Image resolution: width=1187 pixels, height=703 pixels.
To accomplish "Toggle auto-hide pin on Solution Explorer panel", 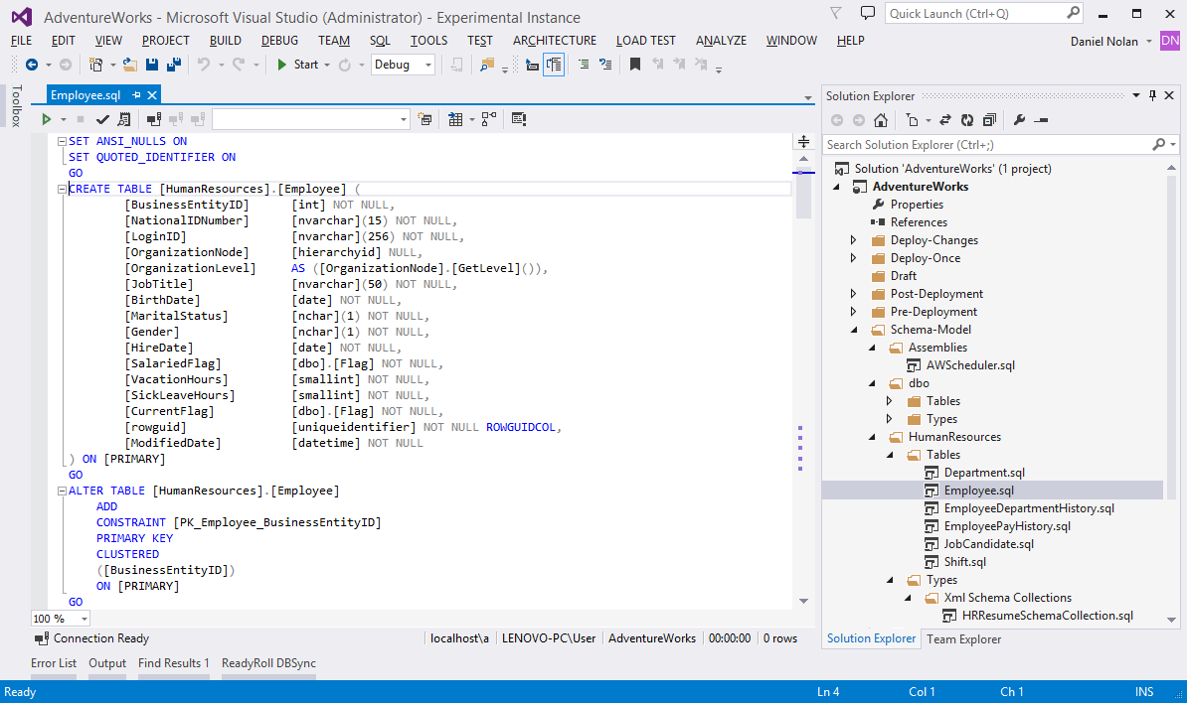I will click(1152, 95).
